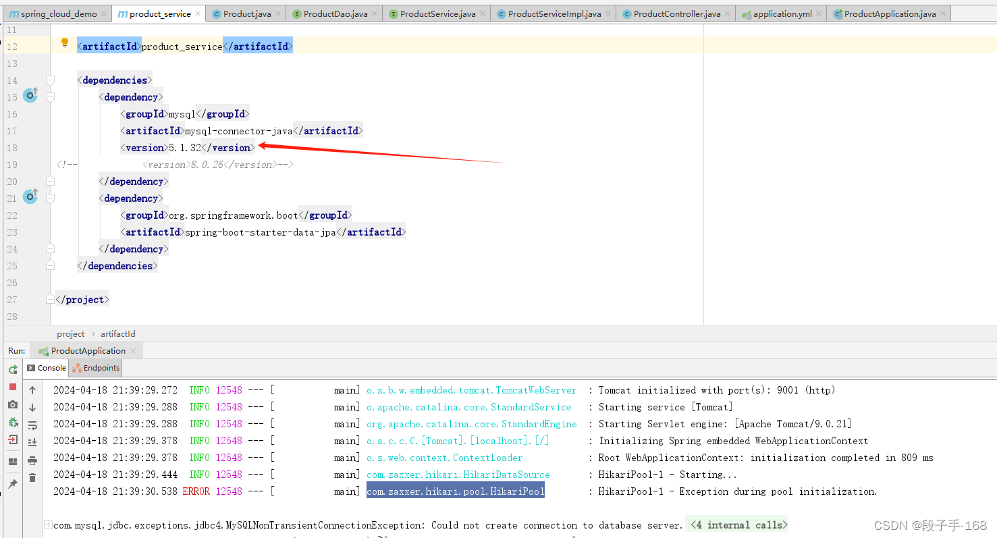Click org.springframework.boot groupId text
The width and height of the screenshot is (997, 538).
click(x=234, y=215)
